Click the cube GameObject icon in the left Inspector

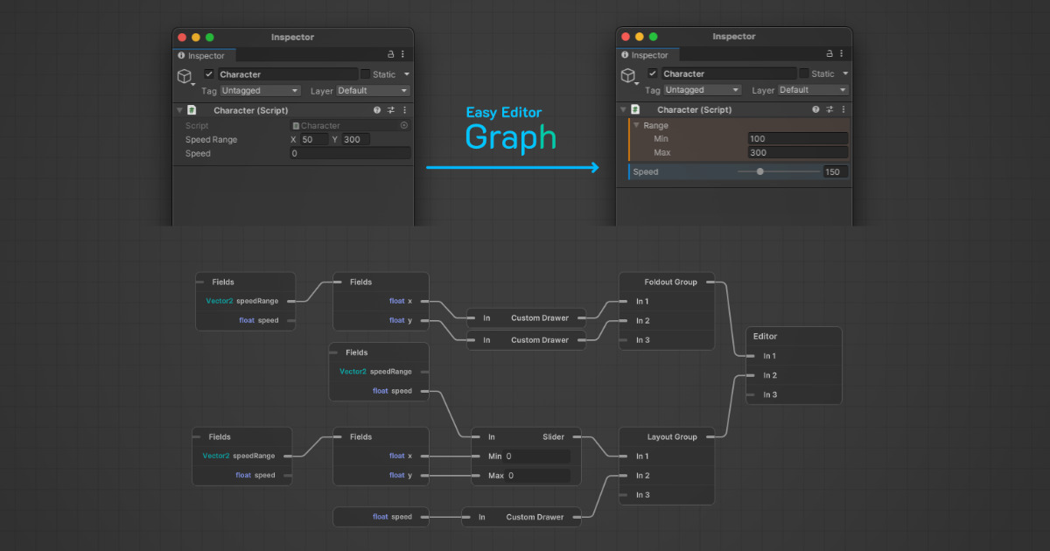point(185,74)
